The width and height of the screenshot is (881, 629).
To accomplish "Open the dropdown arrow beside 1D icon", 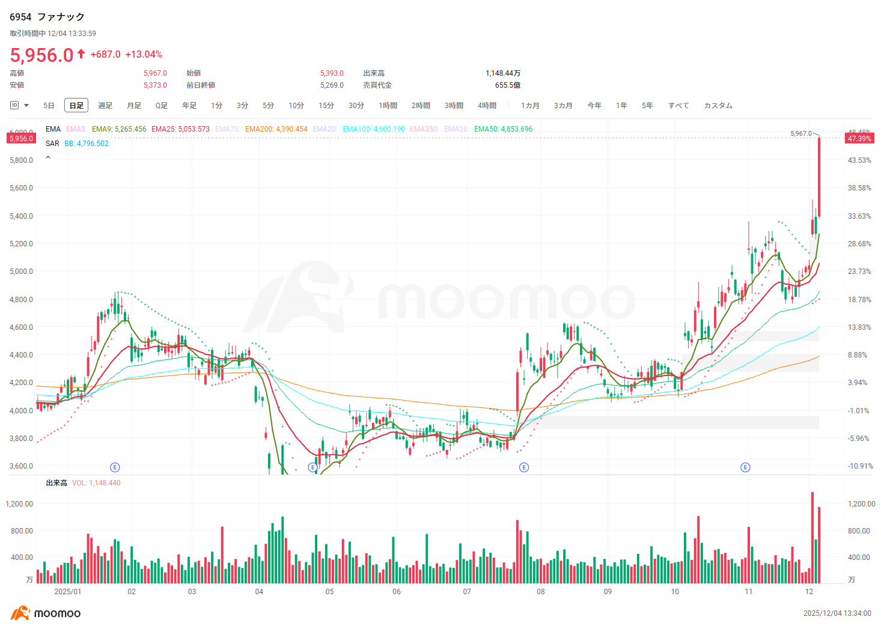I will coord(26,106).
